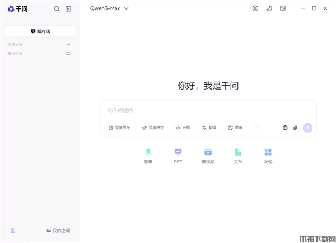Open 我的空间 my space folder
This screenshot has height=243, width=336.
[58, 231]
